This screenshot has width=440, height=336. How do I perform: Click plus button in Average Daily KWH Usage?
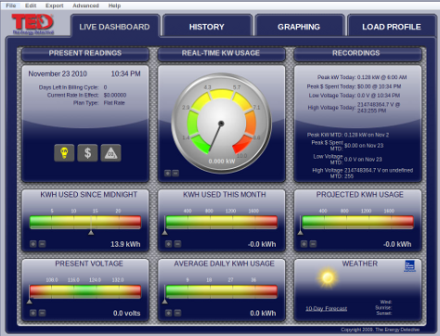[x=168, y=313]
